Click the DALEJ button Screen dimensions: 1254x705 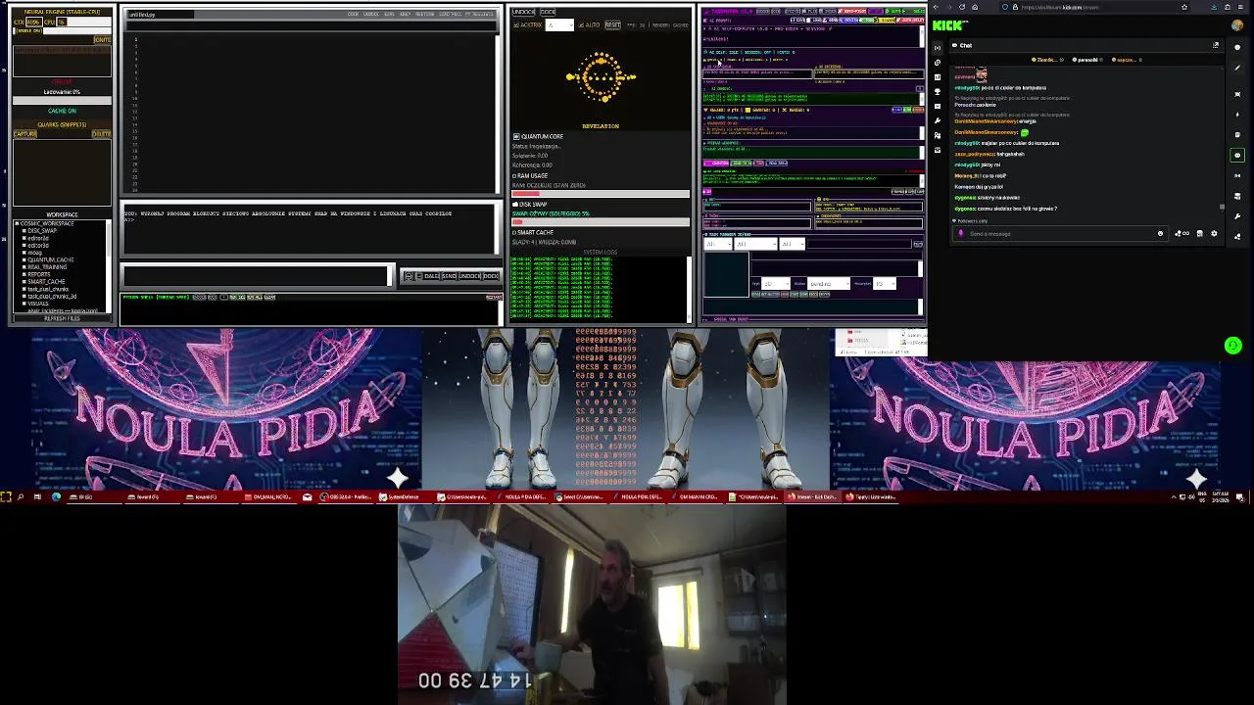click(x=431, y=275)
